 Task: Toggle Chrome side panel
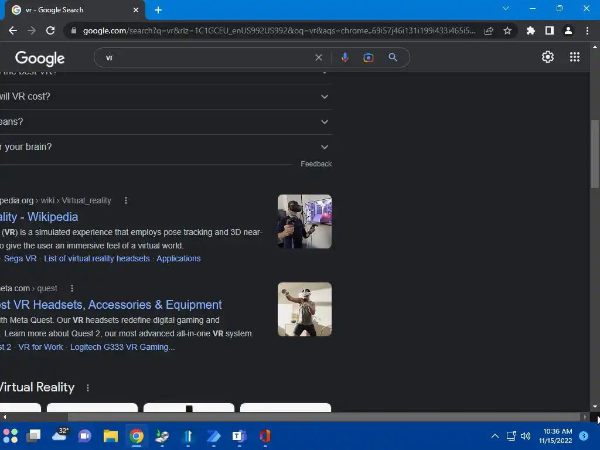pos(550,30)
